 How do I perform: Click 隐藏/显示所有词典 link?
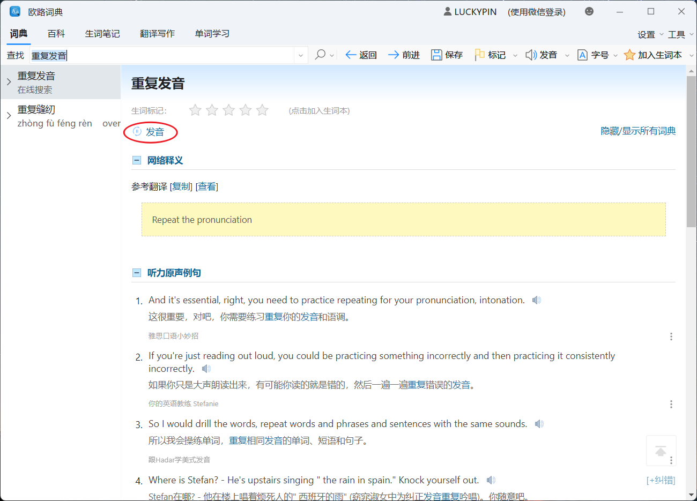[638, 131]
